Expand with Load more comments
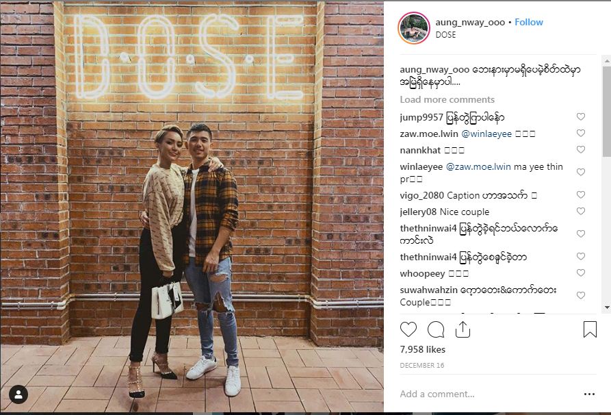Image resolution: width=611 pixels, height=415 pixels. [x=447, y=99]
